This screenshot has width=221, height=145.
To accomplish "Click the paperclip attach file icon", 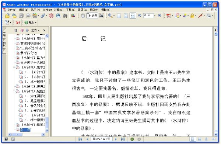I will point(43,15).
